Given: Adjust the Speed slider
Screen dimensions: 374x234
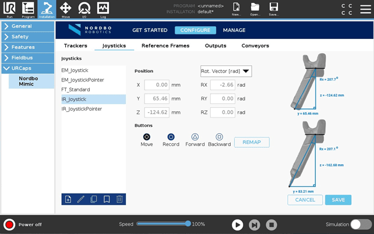Looking at the screenshot, I should (x=188, y=224).
